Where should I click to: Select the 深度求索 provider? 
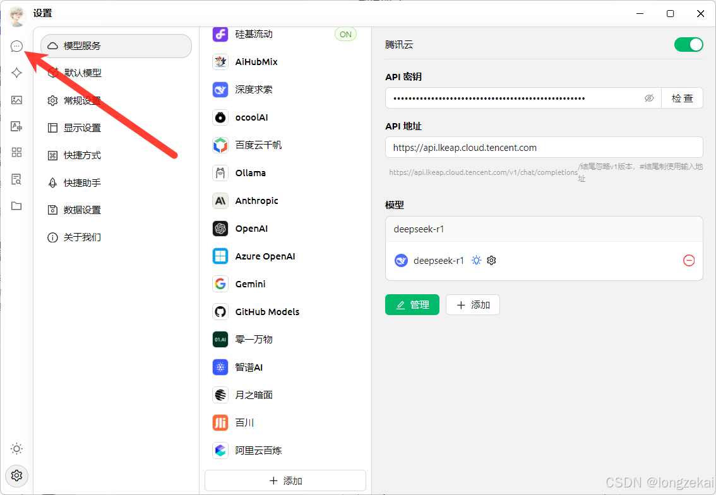285,90
